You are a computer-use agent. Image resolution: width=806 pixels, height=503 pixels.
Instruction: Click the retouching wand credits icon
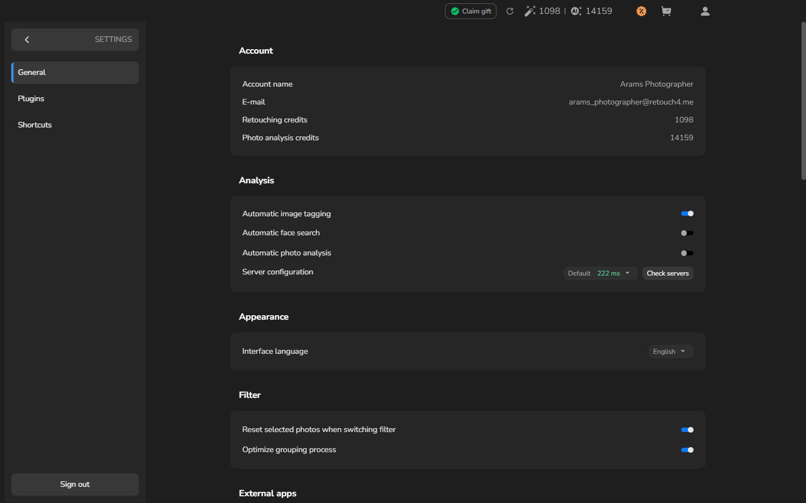click(x=529, y=11)
